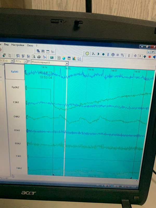Open the ? help menu
Screen dimensions: 156x208
pyautogui.click(x=37, y=46)
